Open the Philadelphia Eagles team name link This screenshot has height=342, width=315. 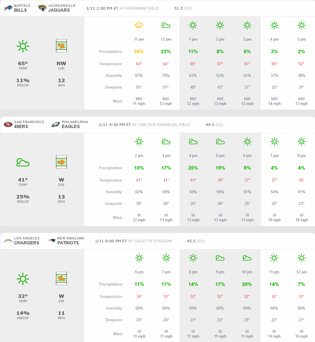click(71, 126)
